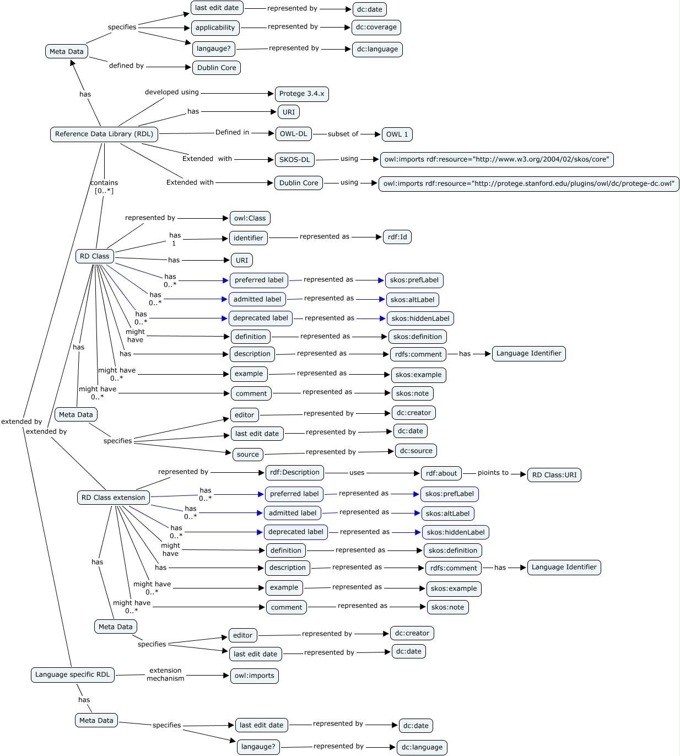This screenshot has height=756, width=680.
Task: Select the rdf:Id node
Action: click(397, 237)
